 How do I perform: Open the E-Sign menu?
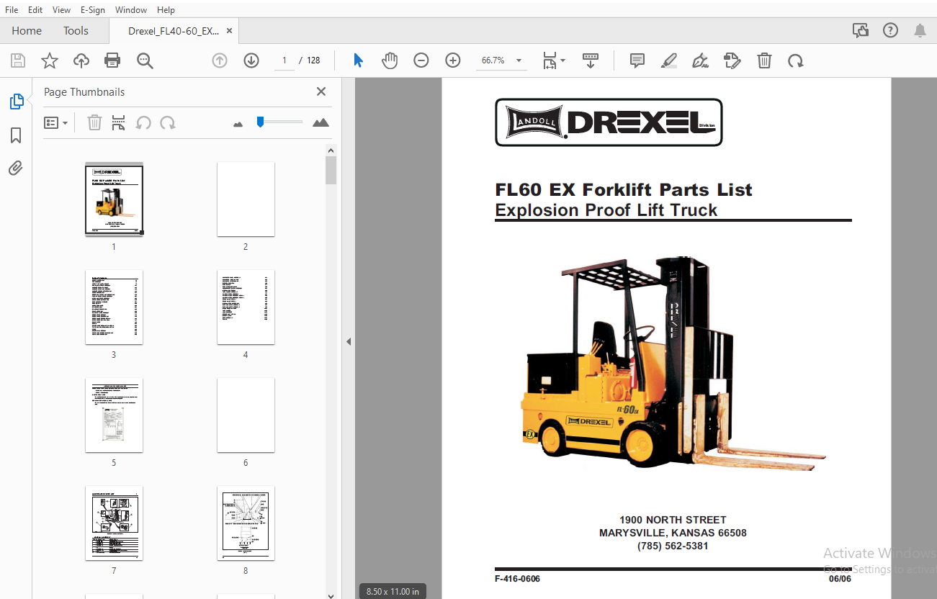[93, 9]
